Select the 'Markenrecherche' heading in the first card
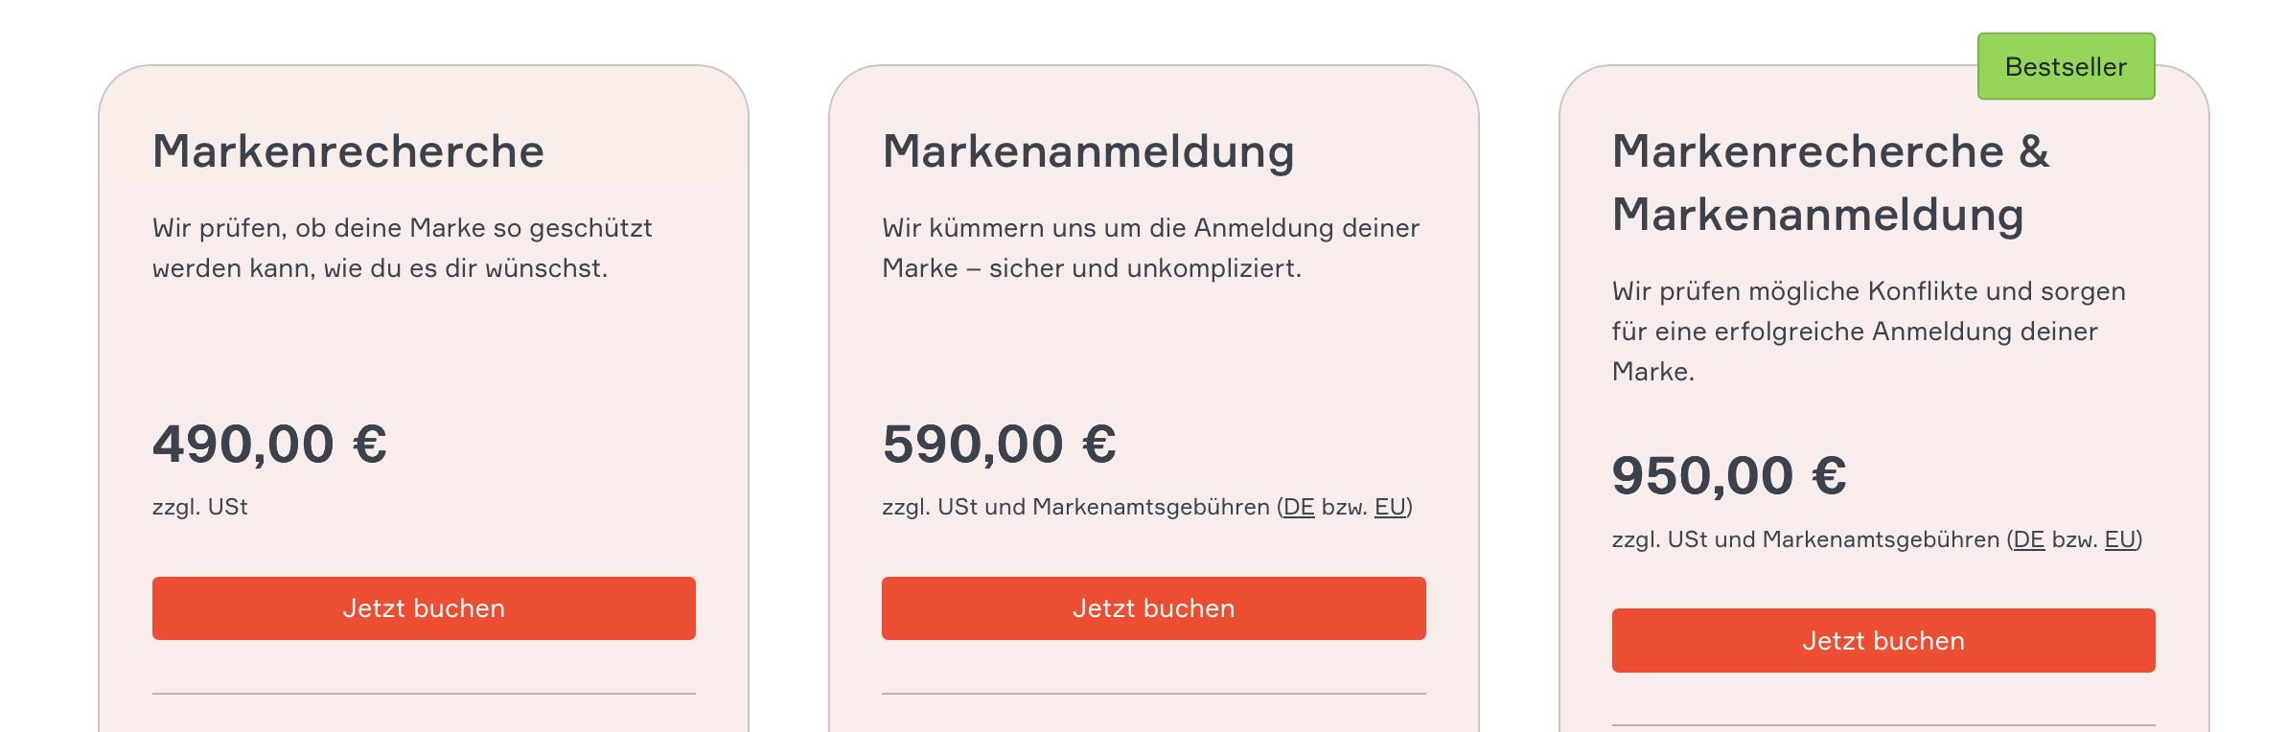2287x732 pixels. click(x=348, y=151)
